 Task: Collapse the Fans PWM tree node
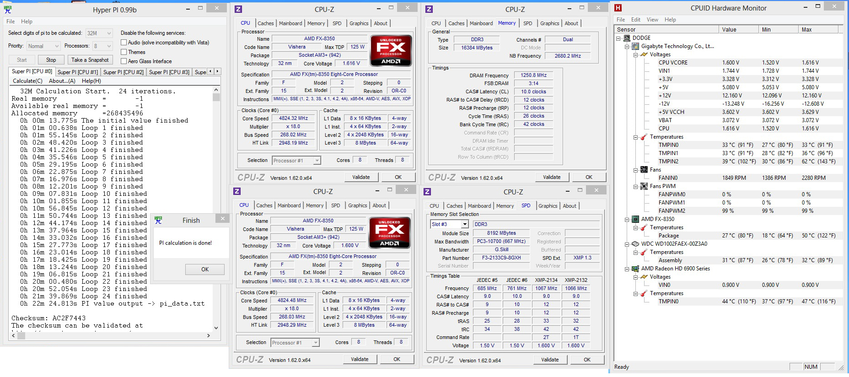636,187
